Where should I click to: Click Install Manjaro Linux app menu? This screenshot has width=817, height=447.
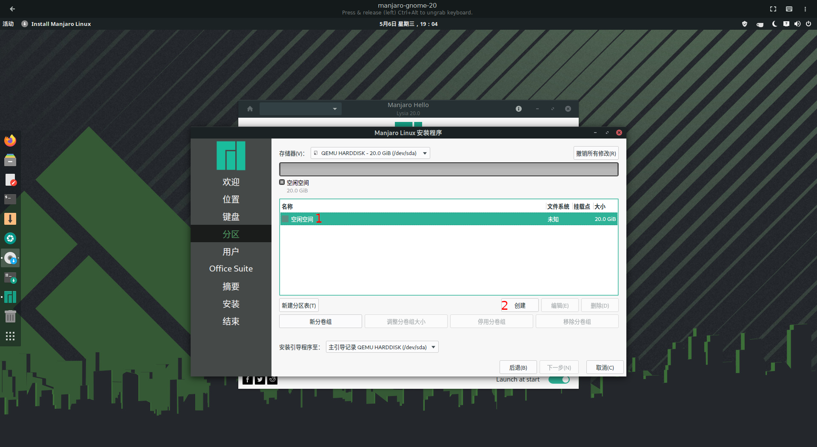(56, 24)
